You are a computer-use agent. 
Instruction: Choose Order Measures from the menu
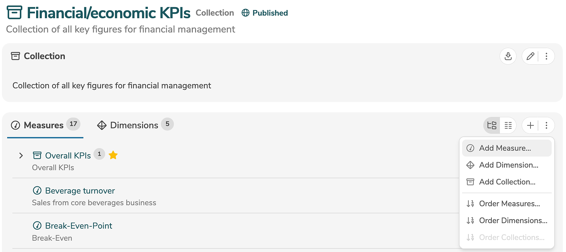point(509,204)
